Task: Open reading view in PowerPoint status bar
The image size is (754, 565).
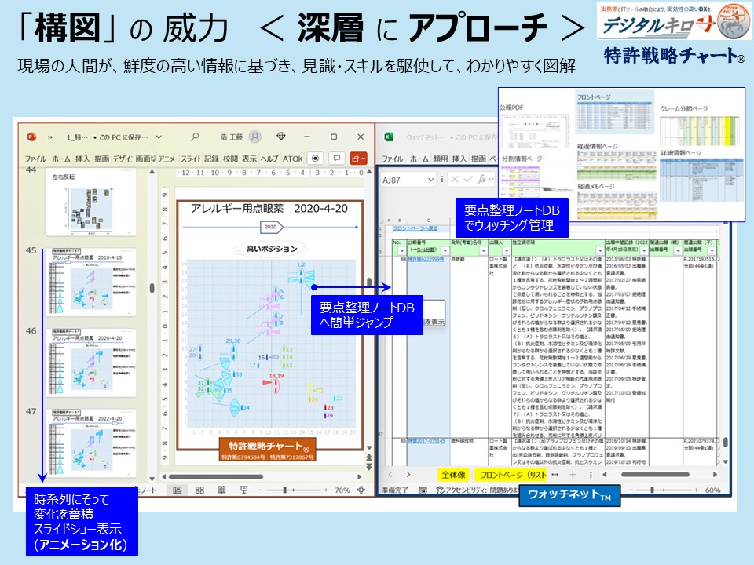Action: (221, 490)
